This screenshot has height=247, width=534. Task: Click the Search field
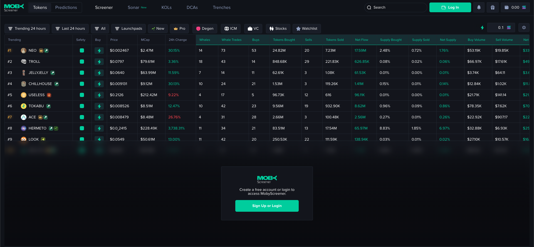[395, 8]
